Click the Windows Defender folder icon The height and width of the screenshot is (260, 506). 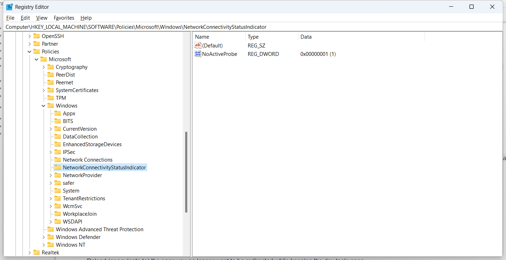(51, 237)
